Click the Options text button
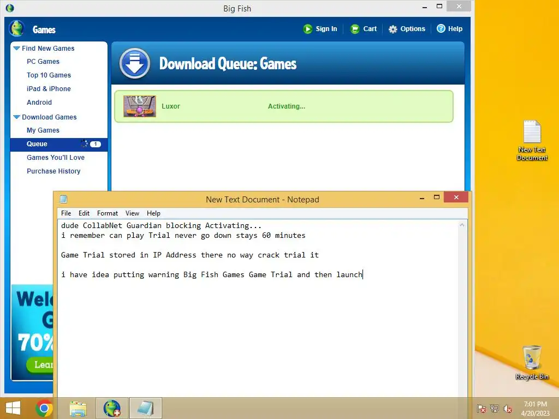 click(413, 29)
